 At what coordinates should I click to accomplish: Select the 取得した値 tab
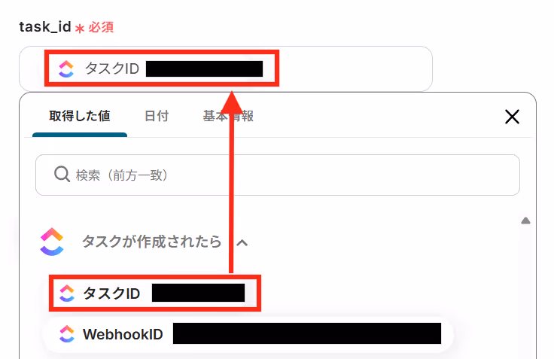(x=80, y=116)
